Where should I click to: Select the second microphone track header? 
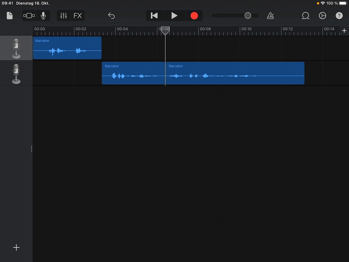(16, 74)
